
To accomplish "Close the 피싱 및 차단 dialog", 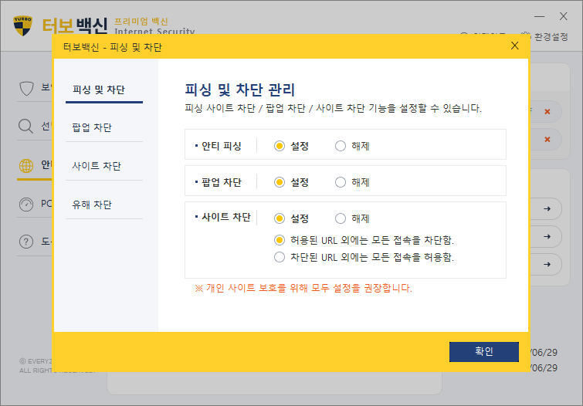I will pos(515,46).
